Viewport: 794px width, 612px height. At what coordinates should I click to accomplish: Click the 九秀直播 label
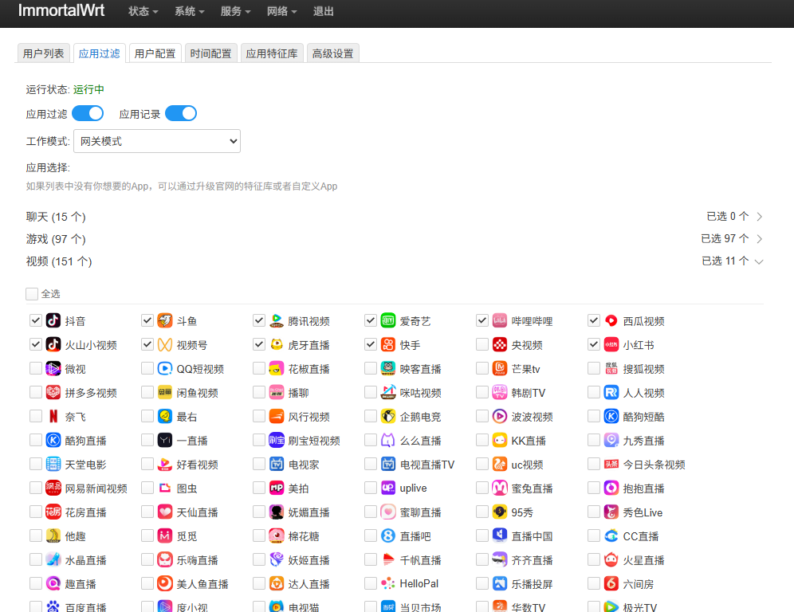643,441
